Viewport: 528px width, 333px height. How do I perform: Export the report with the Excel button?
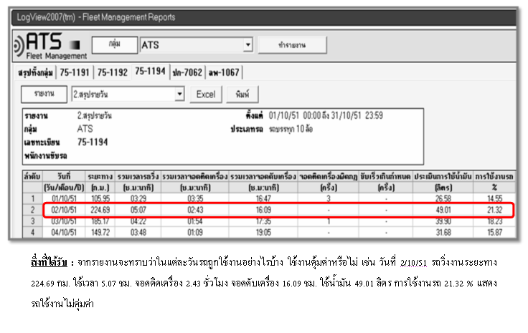[205, 94]
